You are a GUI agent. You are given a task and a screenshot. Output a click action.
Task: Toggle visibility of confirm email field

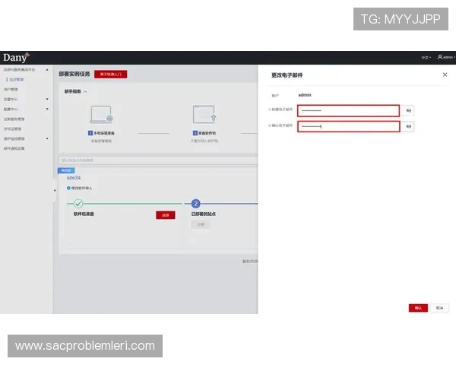click(408, 127)
